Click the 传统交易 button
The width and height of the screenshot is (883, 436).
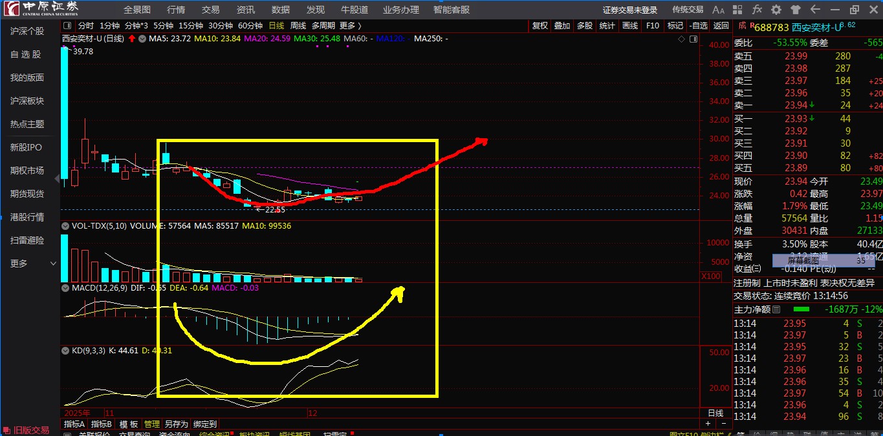tap(688, 10)
